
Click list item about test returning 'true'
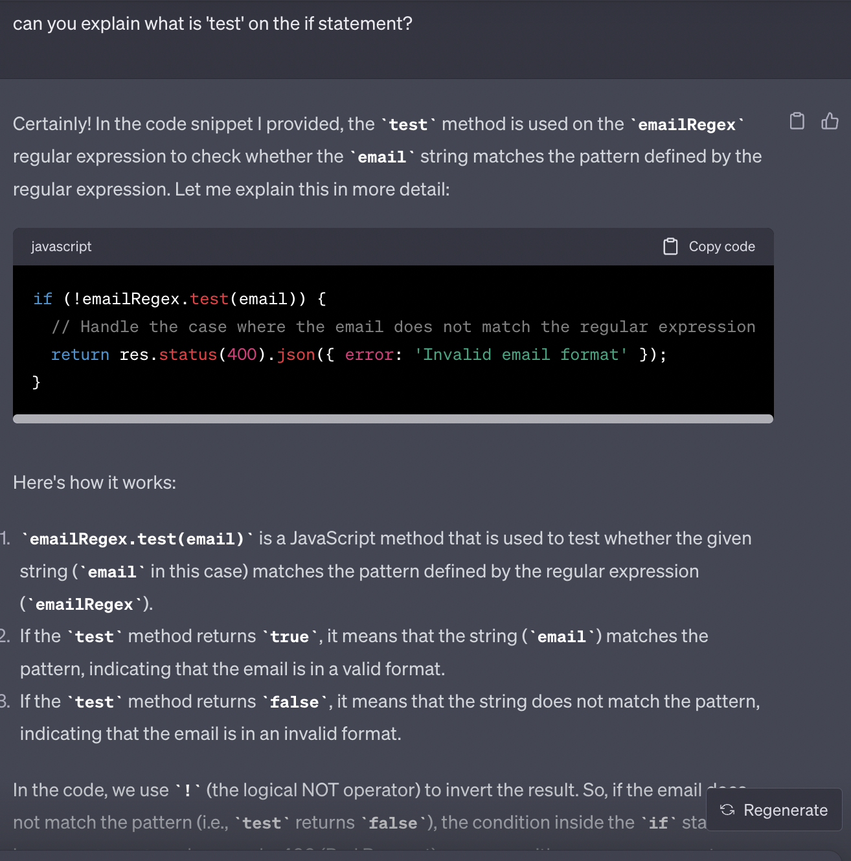pos(364,653)
